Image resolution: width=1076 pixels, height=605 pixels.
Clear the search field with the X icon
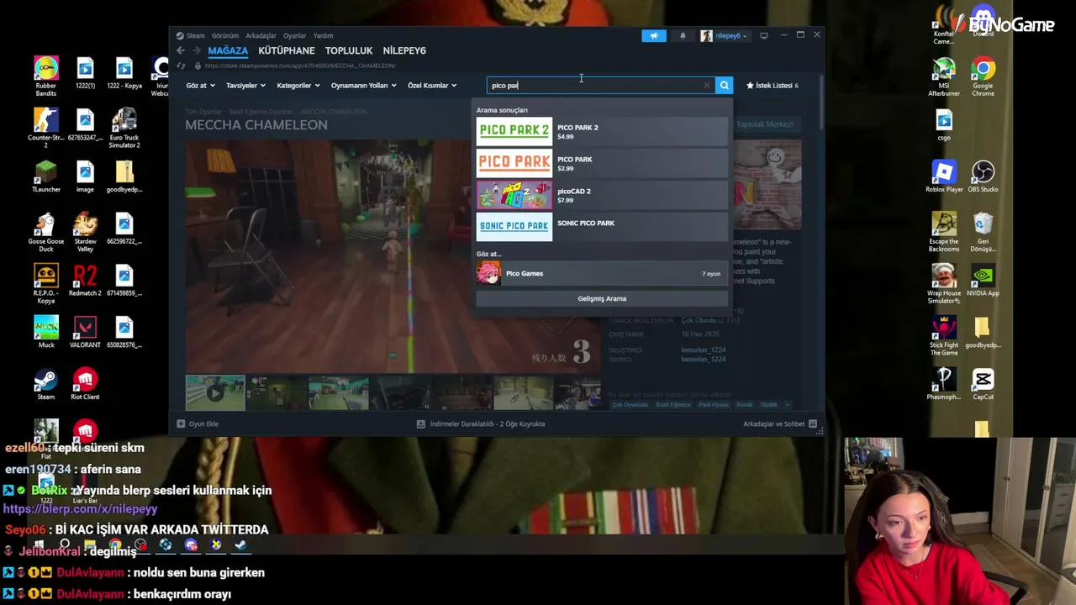pos(707,85)
